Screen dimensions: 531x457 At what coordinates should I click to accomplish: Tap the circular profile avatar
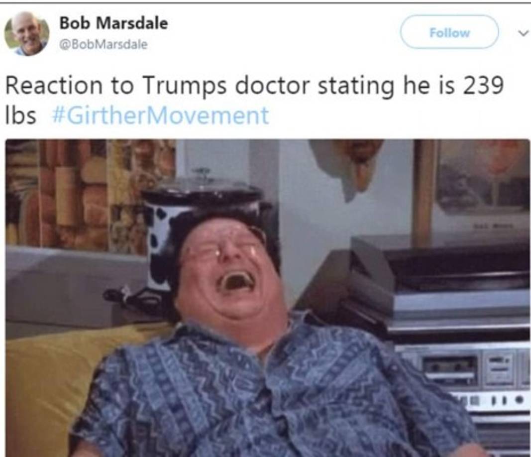click(27, 33)
